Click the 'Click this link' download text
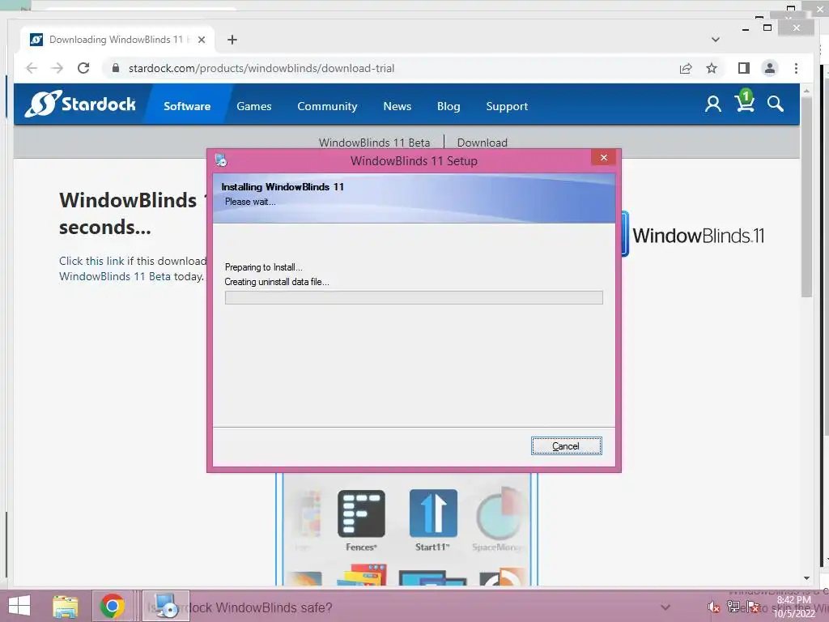Screen dimensions: 829x622 click(x=91, y=261)
